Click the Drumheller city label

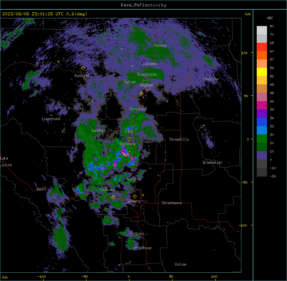[212, 163]
